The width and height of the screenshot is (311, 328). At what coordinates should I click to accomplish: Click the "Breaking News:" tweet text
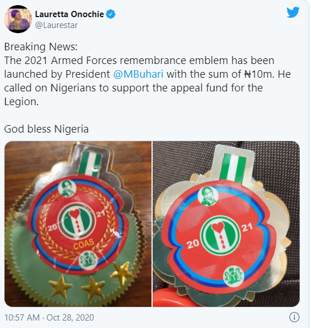coord(41,47)
